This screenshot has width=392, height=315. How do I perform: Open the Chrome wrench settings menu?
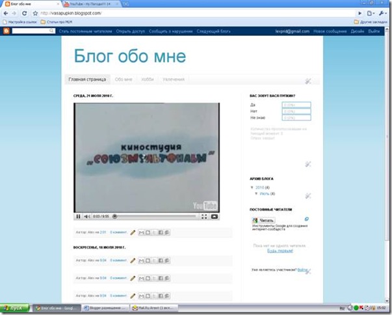[382, 13]
